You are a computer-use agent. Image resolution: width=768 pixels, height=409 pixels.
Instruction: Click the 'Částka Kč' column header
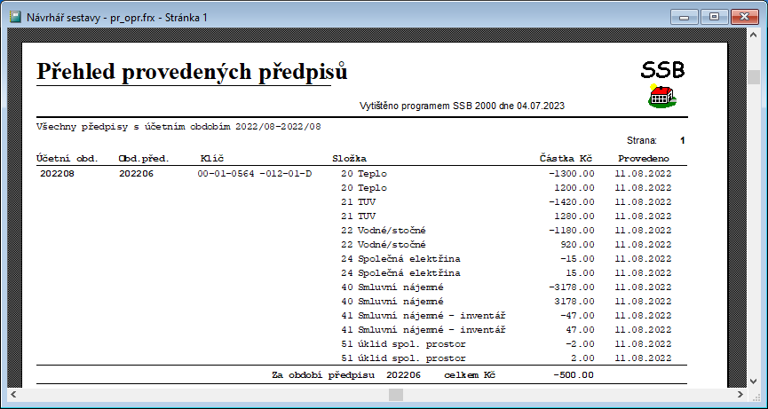566,158
